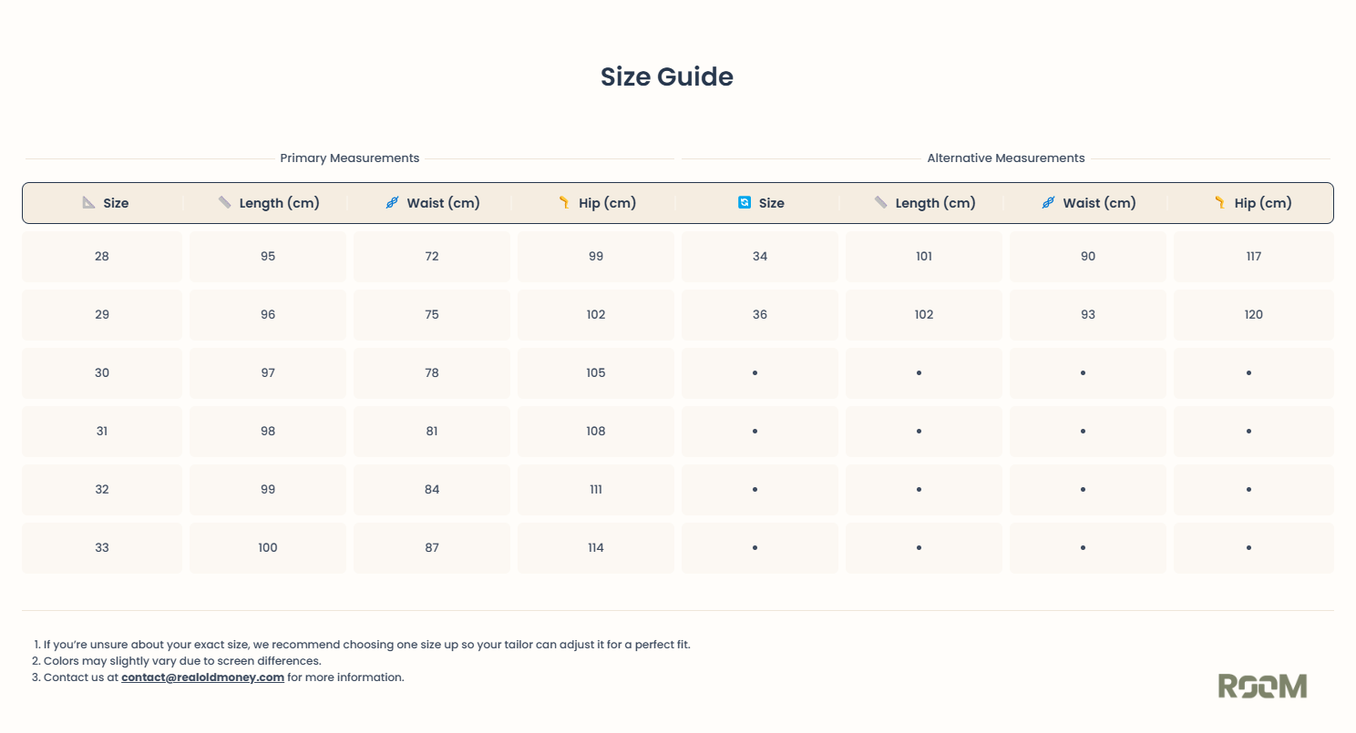Select size cell 33
Image resolution: width=1356 pixels, height=733 pixels.
102,548
